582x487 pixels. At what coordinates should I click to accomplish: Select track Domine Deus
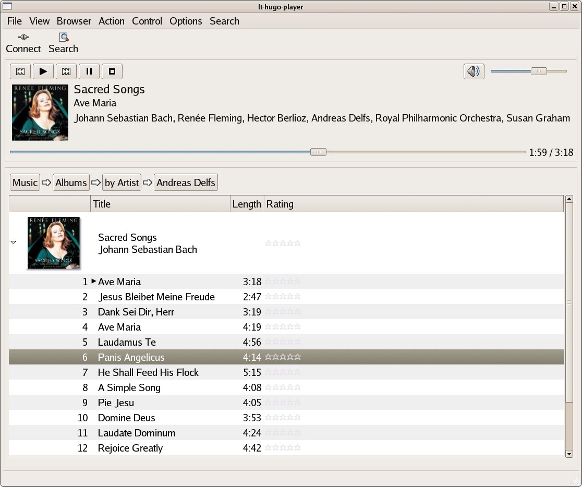coord(286,418)
